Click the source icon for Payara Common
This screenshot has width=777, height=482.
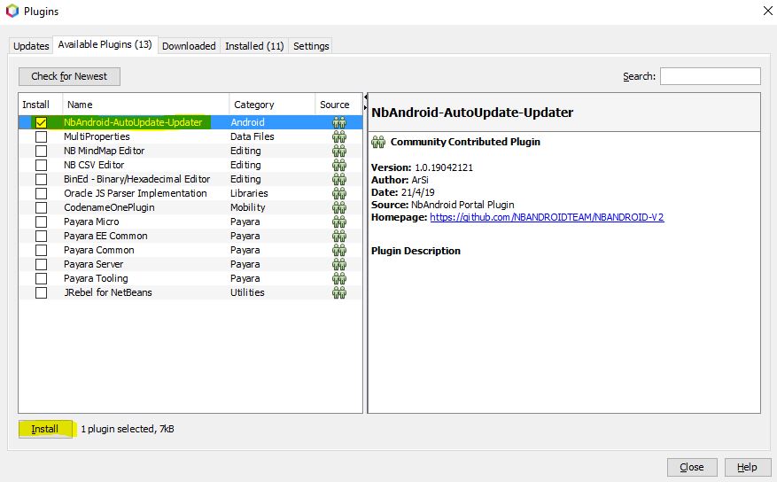[x=339, y=250]
